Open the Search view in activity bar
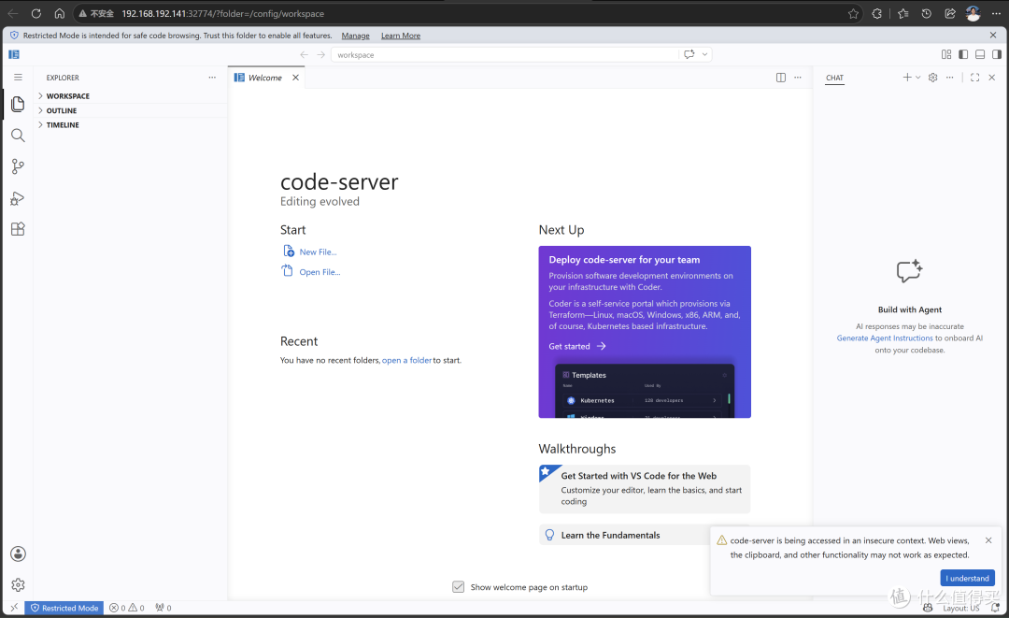Viewport: 1009px width, 618px height. (18, 136)
